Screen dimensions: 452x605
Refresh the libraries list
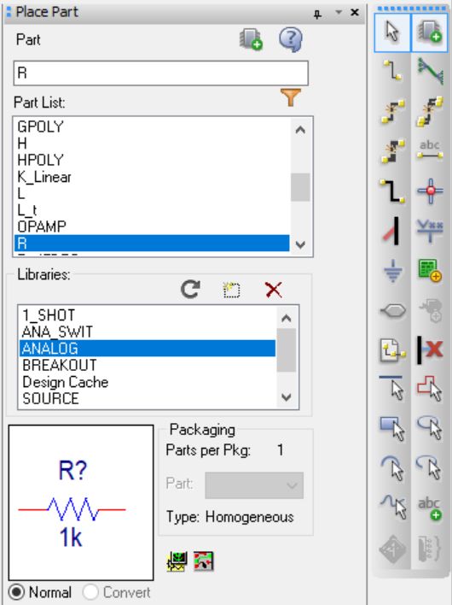point(190,289)
